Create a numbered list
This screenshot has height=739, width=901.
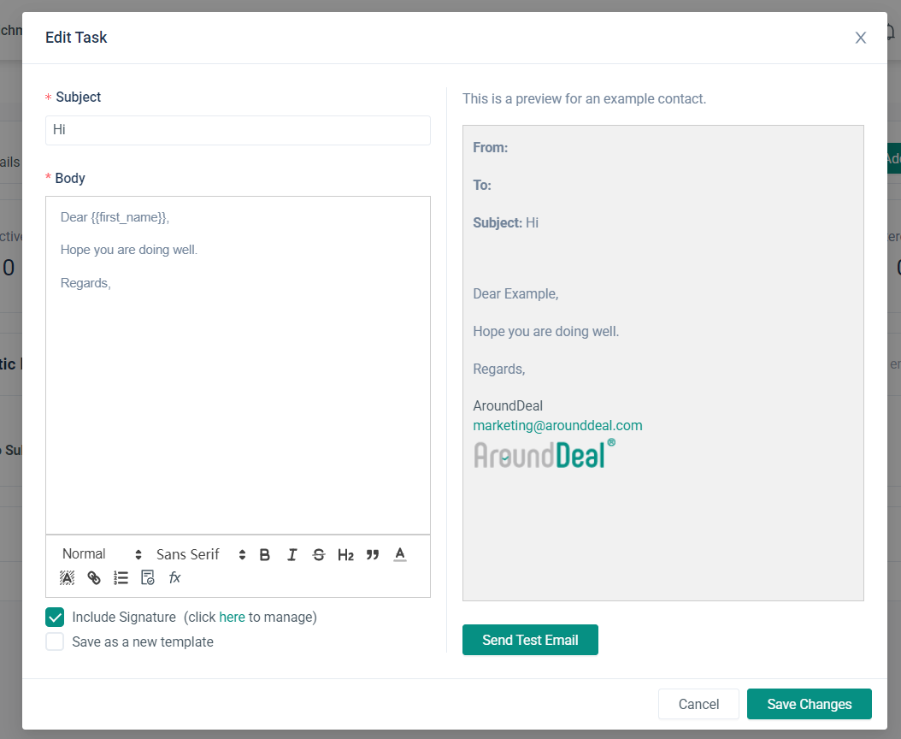point(121,578)
